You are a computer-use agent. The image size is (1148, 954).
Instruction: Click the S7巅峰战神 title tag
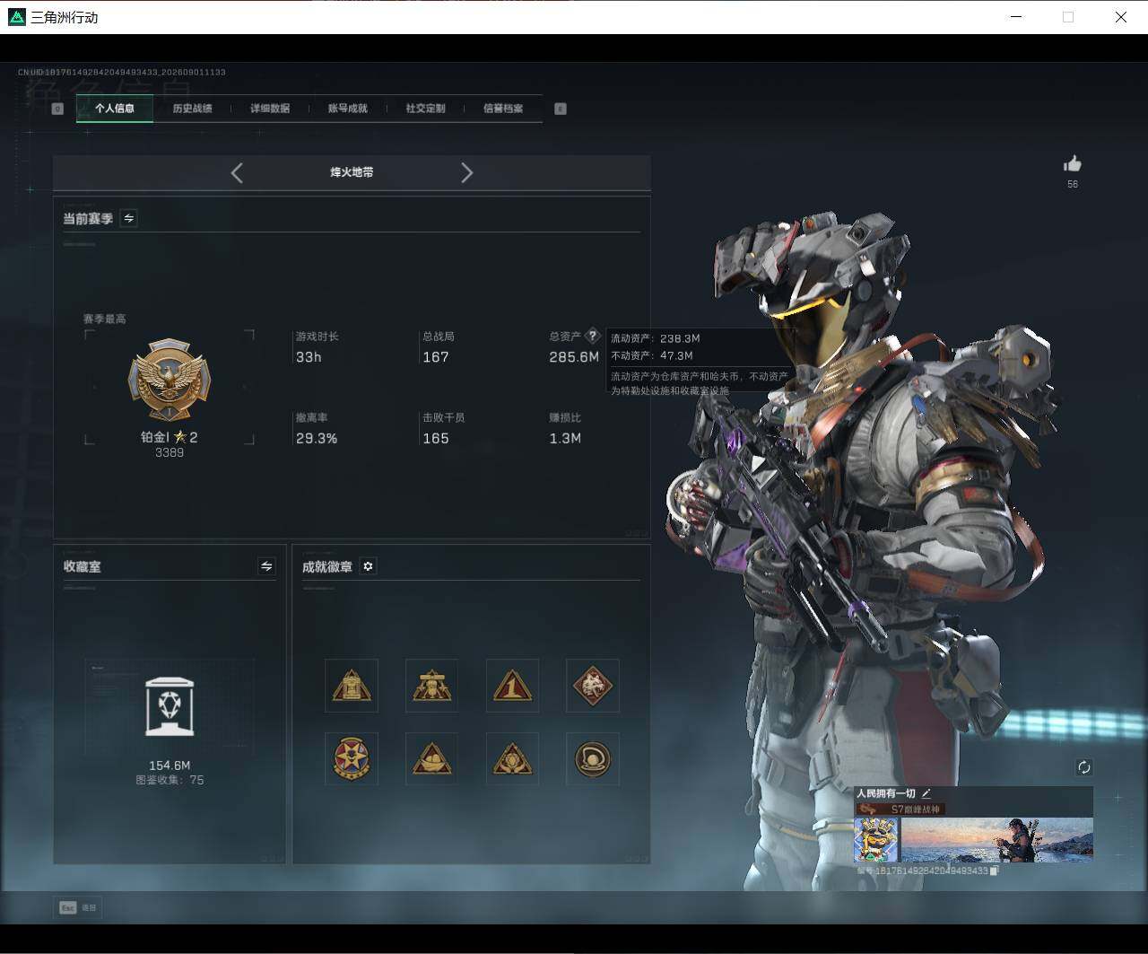point(899,810)
